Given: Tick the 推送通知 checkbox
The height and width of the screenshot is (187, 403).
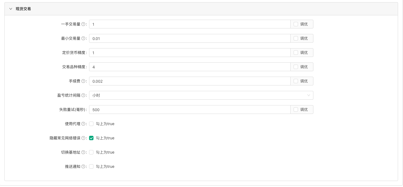Looking at the screenshot, I should [x=91, y=166].
